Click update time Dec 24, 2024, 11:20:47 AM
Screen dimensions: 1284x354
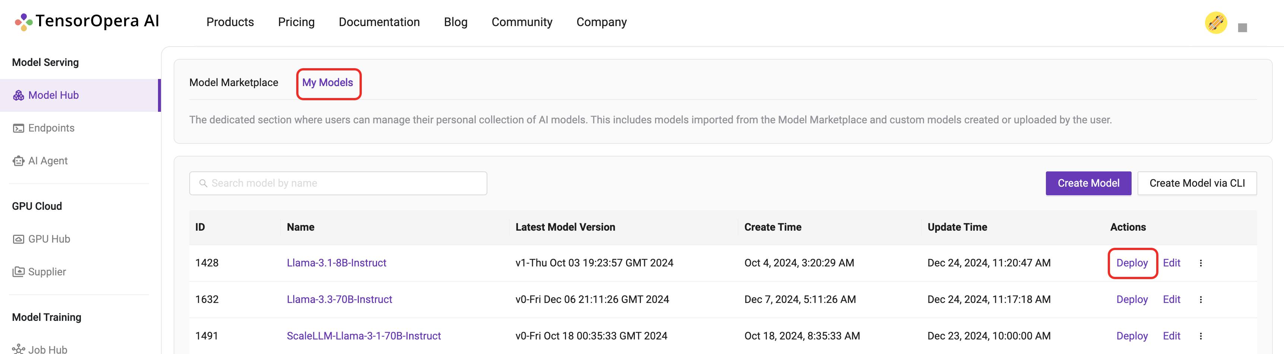(989, 263)
